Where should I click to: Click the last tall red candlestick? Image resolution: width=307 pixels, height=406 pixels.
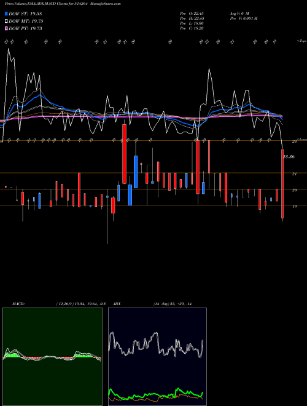pyautogui.click(x=282, y=184)
